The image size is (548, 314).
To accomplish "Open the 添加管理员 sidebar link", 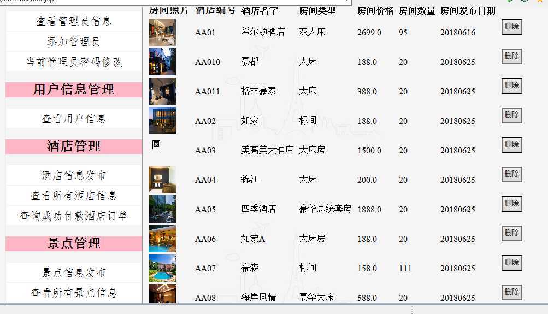I will pyautogui.click(x=74, y=42).
